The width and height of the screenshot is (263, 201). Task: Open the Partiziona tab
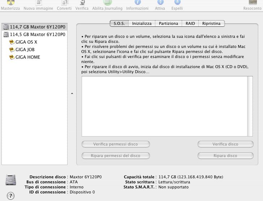[168, 23]
